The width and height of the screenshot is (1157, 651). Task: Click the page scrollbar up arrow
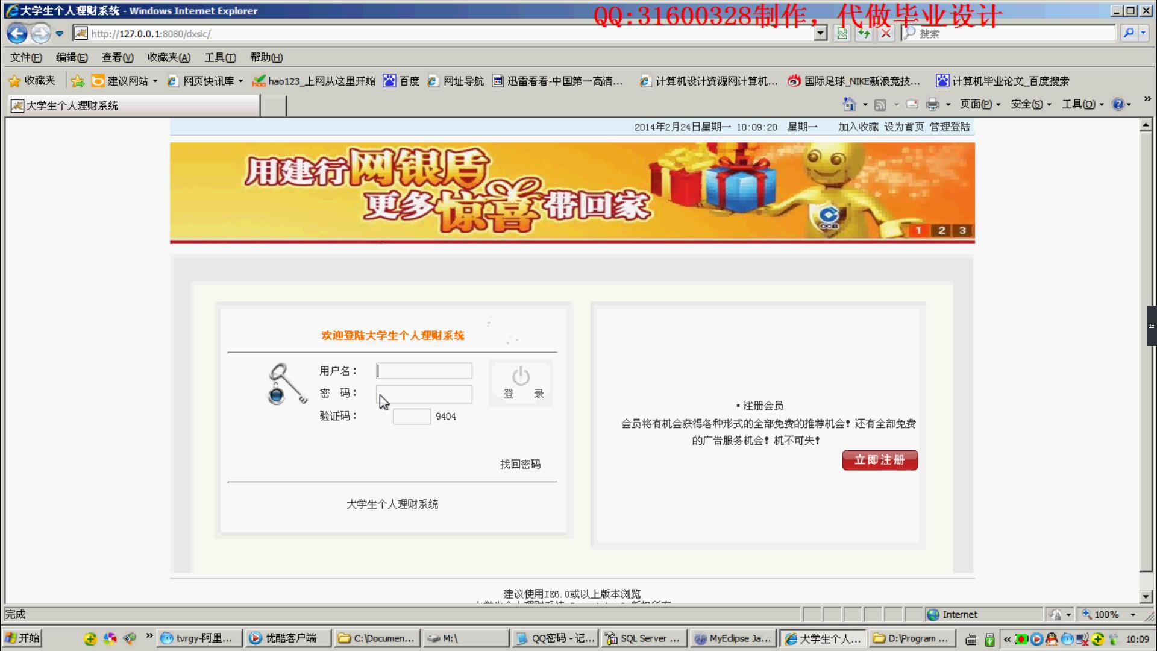tap(1146, 125)
